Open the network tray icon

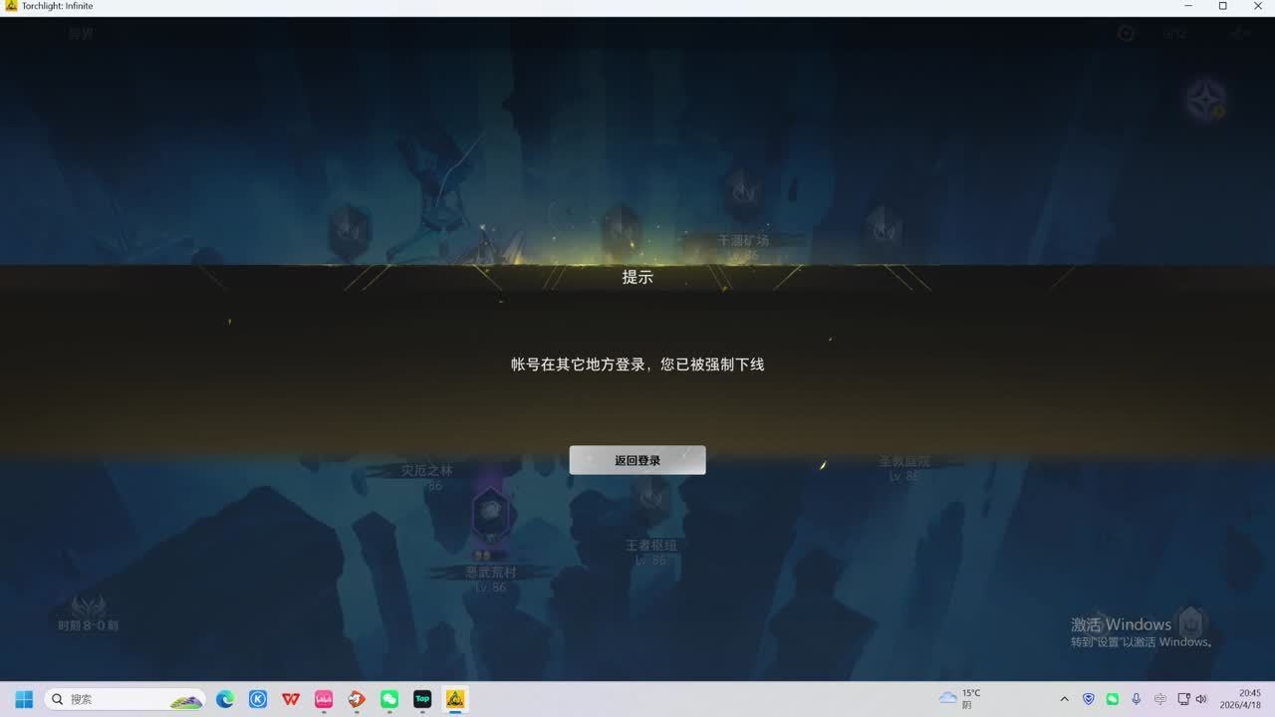click(x=1184, y=699)
